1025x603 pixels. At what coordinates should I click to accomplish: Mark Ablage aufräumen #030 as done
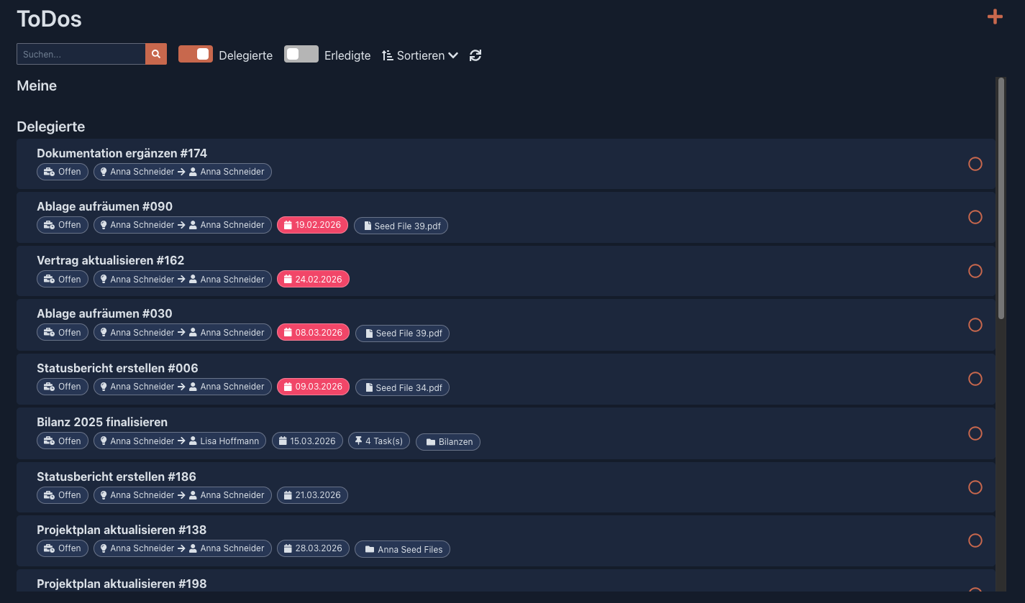pos(975,325)
